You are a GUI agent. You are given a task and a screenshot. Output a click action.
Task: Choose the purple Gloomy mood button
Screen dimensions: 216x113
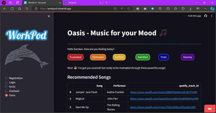188,57
